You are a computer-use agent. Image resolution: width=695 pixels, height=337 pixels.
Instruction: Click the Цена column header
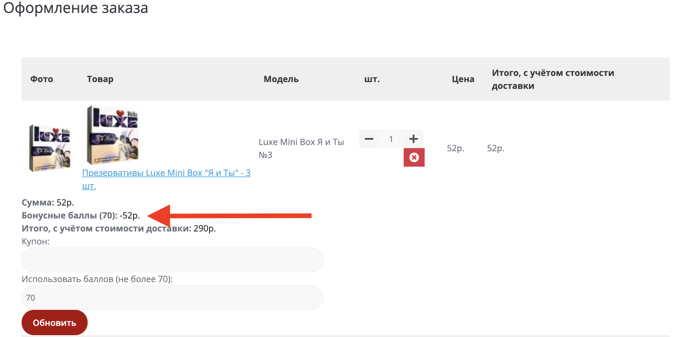tap(463, 79)
